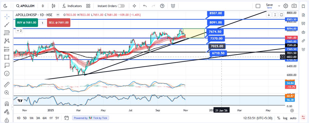Click the red swap arrows icon
This screenshot has height=123, width=309.
[x=303, y=117]
